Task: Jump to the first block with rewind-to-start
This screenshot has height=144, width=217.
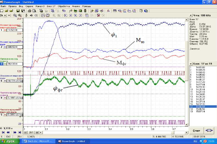Action: pyautogui.click(x=3, y=132)
